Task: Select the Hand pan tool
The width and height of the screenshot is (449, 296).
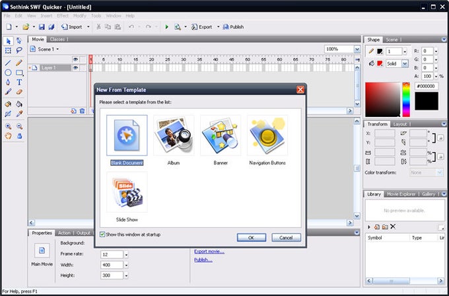Action: point(9,136)
